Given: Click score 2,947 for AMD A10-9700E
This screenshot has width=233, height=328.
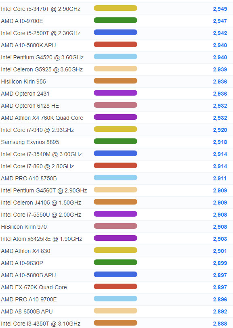Looking at the screenshot, I should 220,21.
